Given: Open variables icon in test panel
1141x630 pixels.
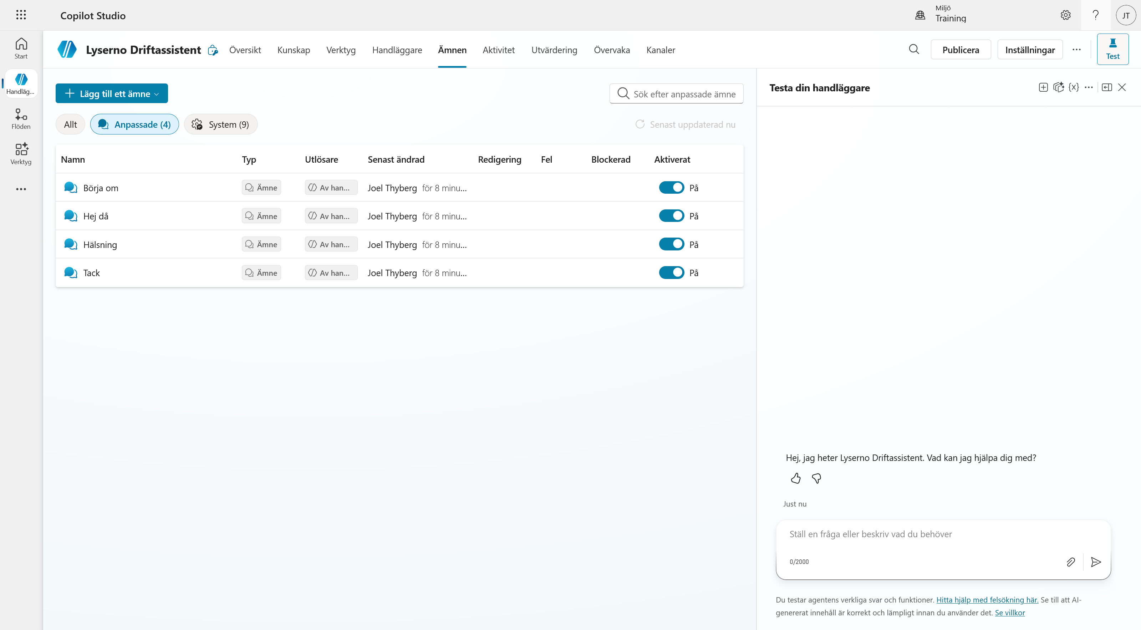Looking at the screenshot, I should pos(1073,87).
